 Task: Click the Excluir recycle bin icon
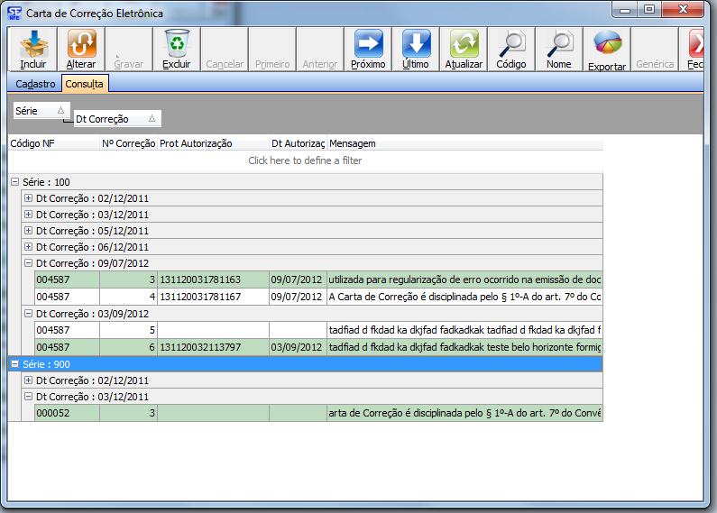click(177, 44)
